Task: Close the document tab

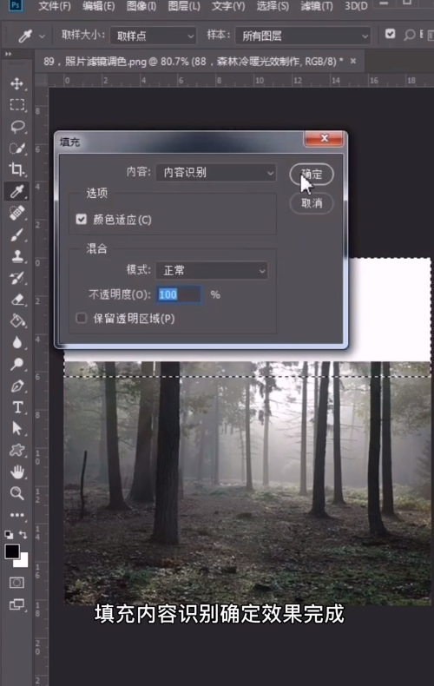Action: pyautogui.click(x=353, y=61)
